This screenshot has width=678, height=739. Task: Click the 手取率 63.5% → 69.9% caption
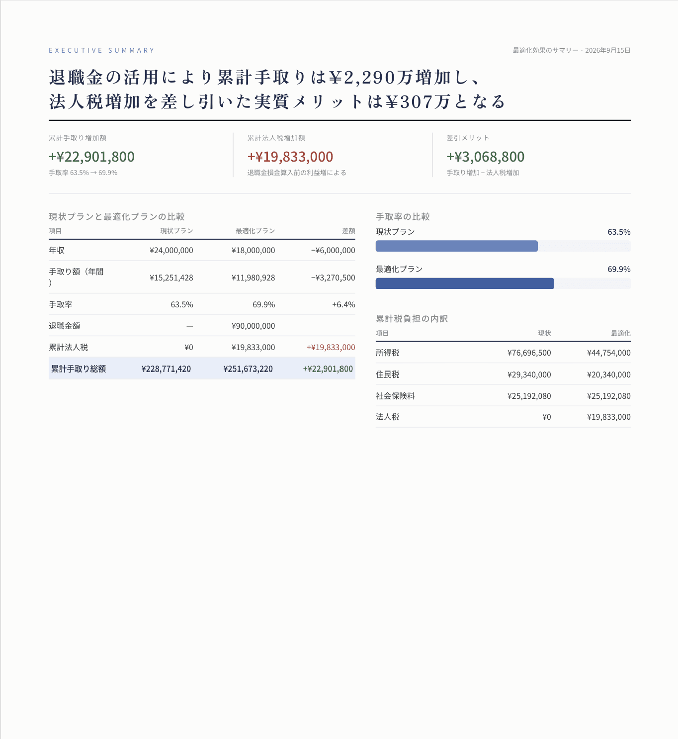click(83, 173)
